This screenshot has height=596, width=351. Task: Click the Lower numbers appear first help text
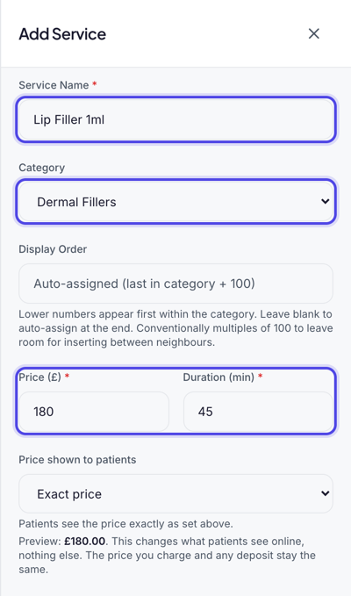click(x=175, y=328)
